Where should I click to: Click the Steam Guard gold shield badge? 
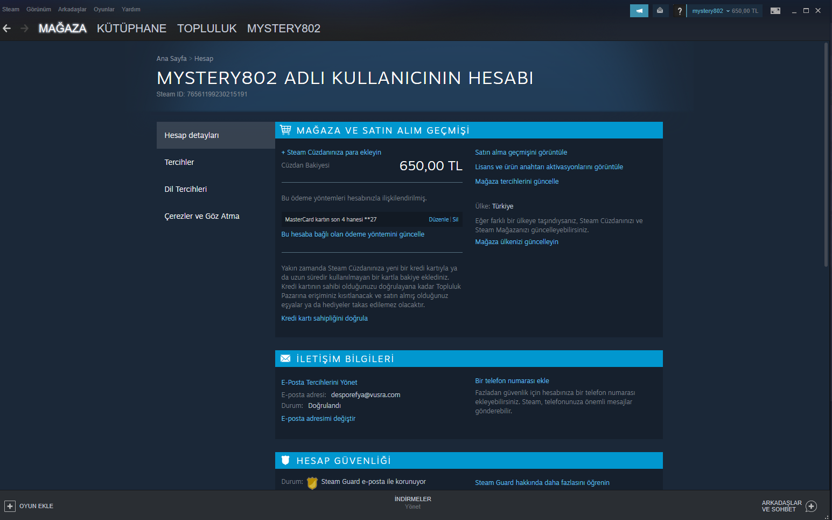(312, 483)
